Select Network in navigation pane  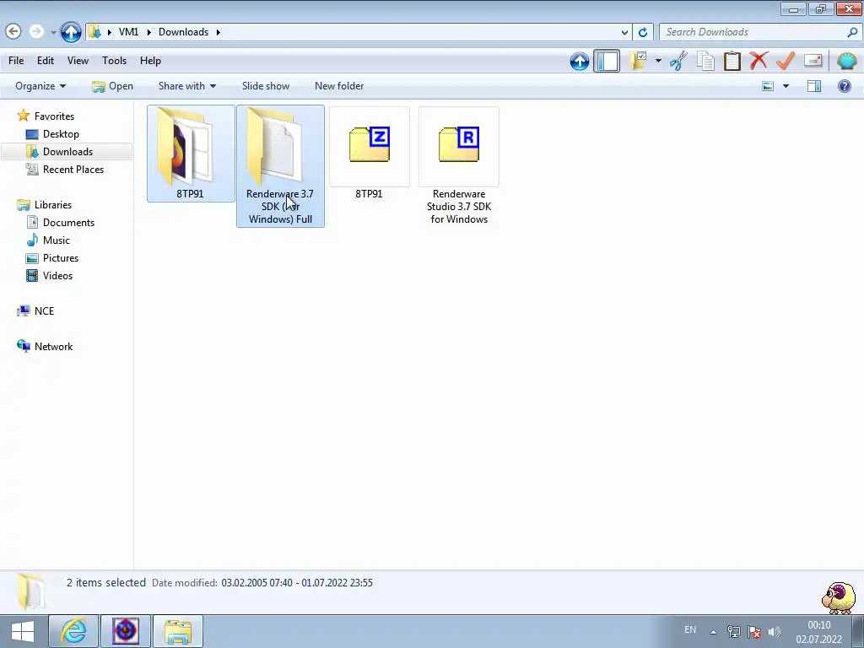click(53, 346)
